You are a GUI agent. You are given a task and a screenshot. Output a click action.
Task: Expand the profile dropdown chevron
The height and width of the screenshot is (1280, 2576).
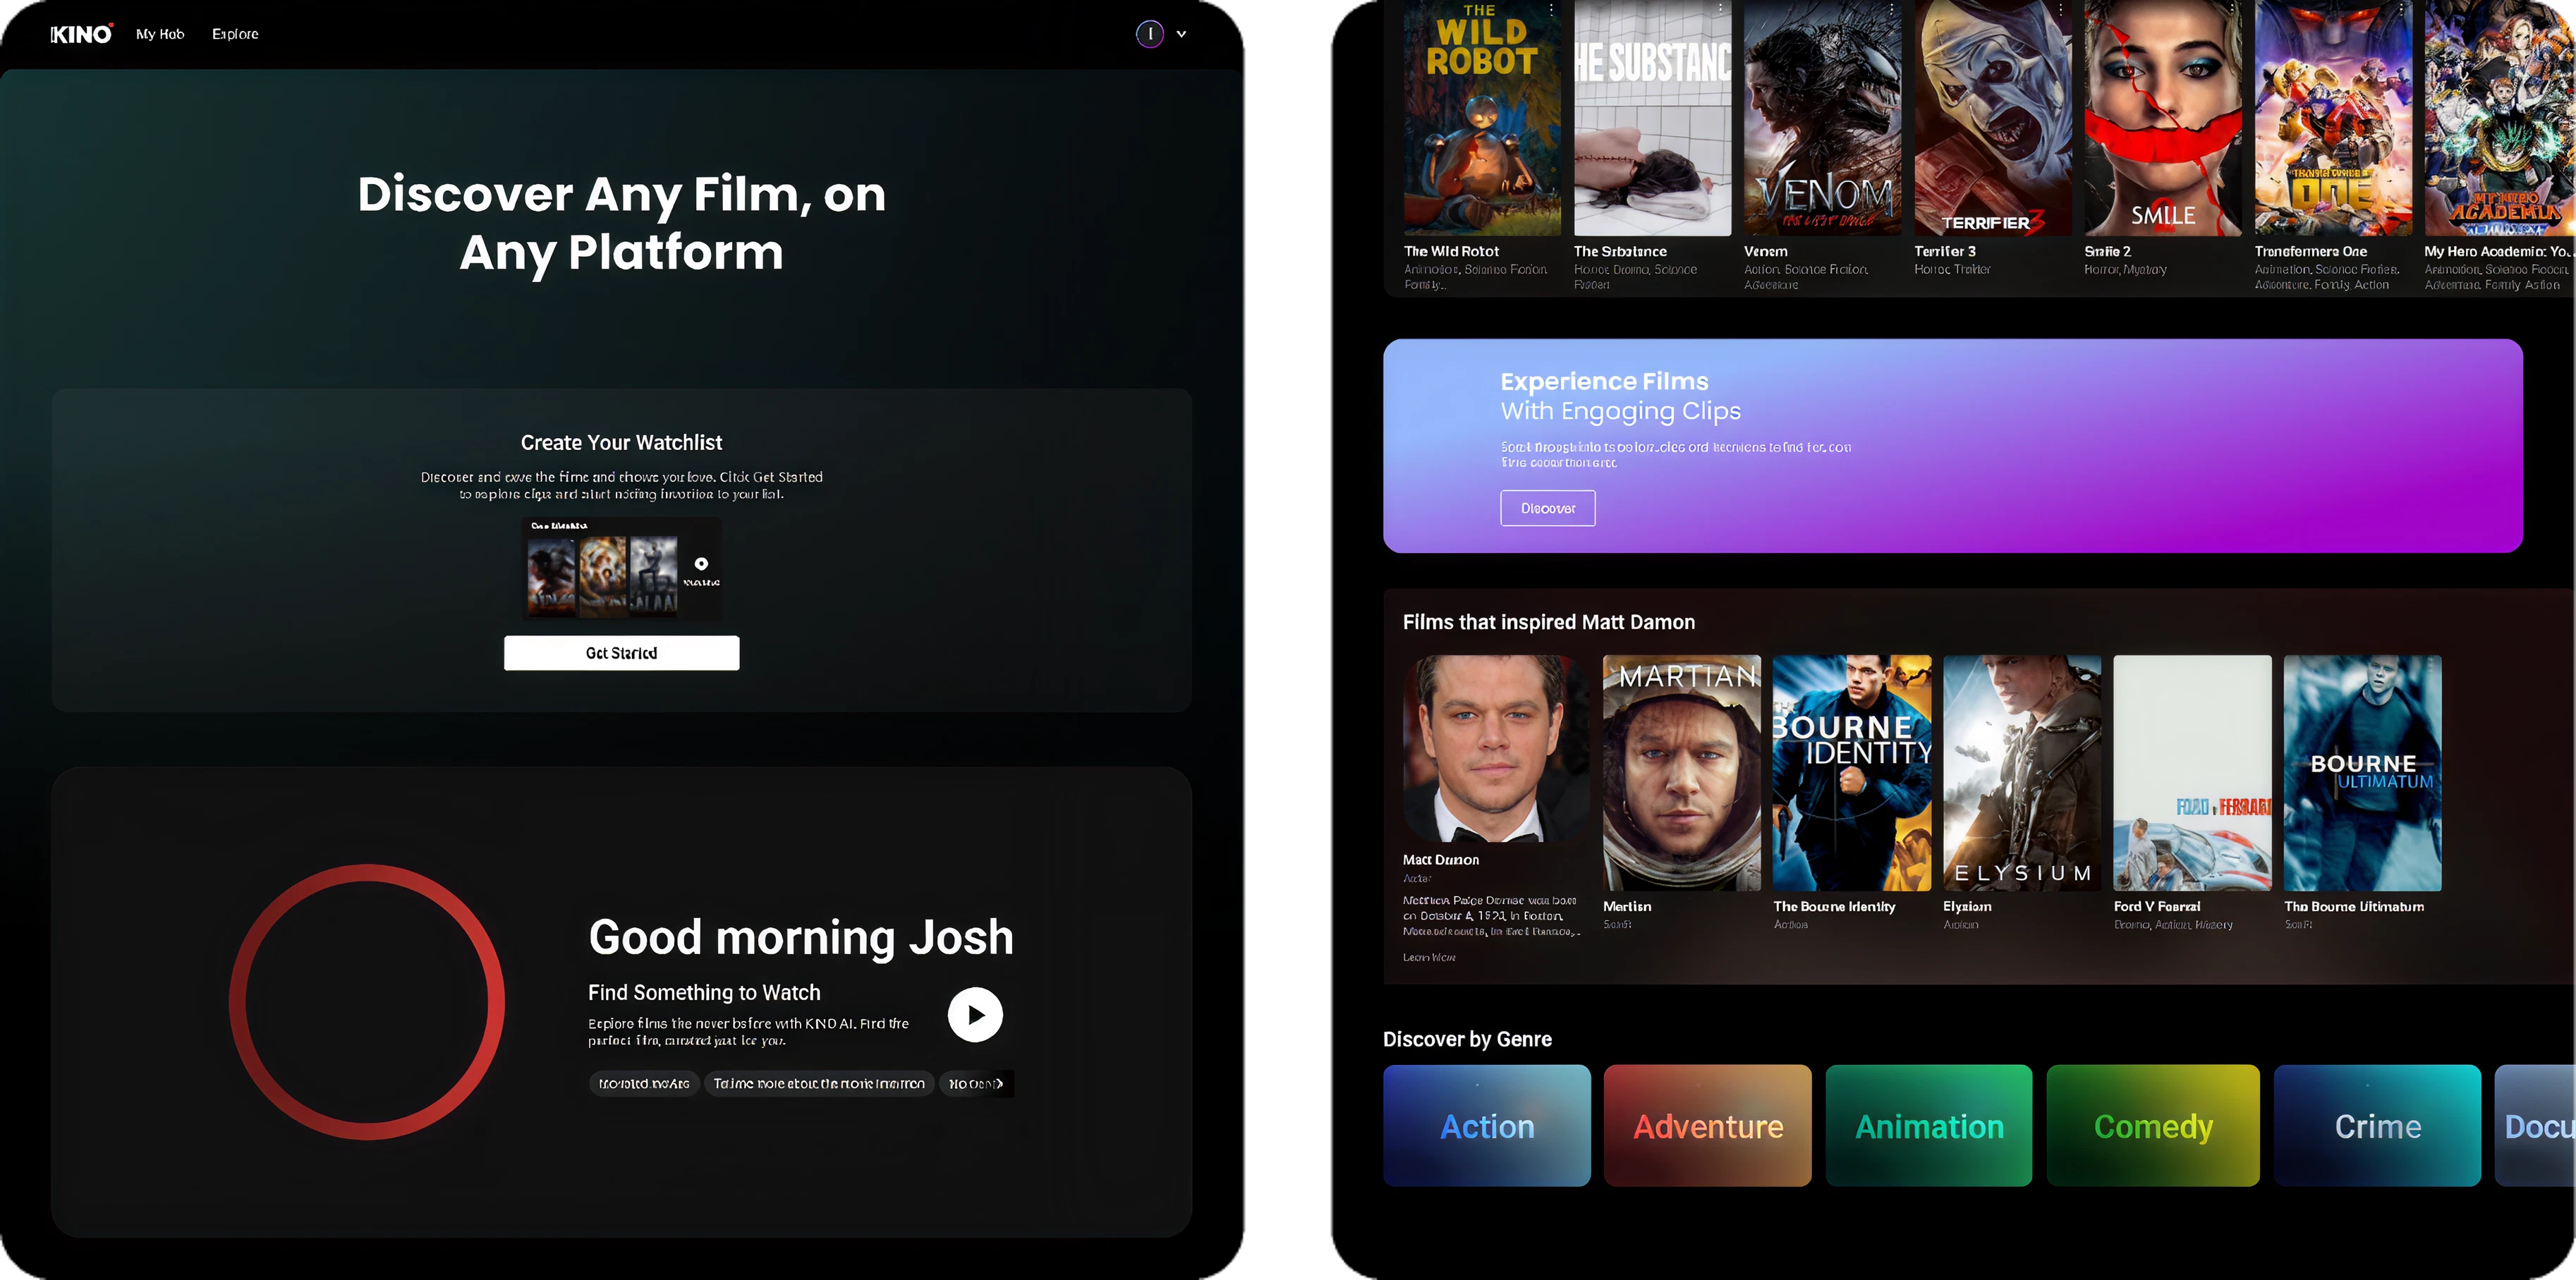coord(1181,34)
